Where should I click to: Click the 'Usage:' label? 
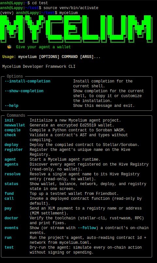9,57
